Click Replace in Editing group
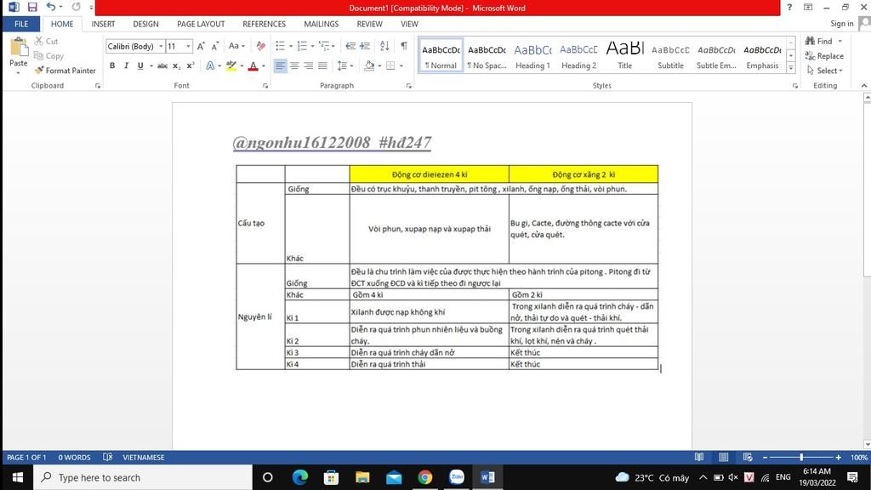This screenshot has height=490, width=871. click(x=824, y=56)
